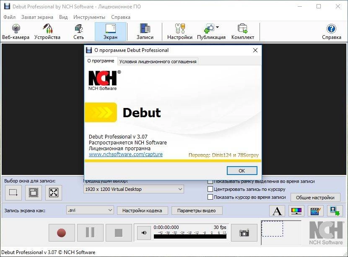This screenshot has height=257, width=348.
Task: Open the Recordings (Записи) list
Action: tap(145, 31)
